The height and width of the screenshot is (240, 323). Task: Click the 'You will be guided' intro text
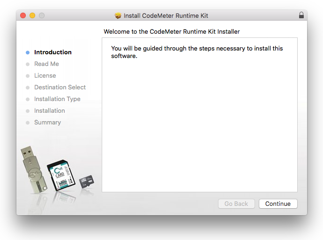tap(197, 52)
